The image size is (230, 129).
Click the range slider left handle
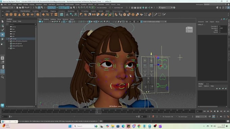point(10,117)
